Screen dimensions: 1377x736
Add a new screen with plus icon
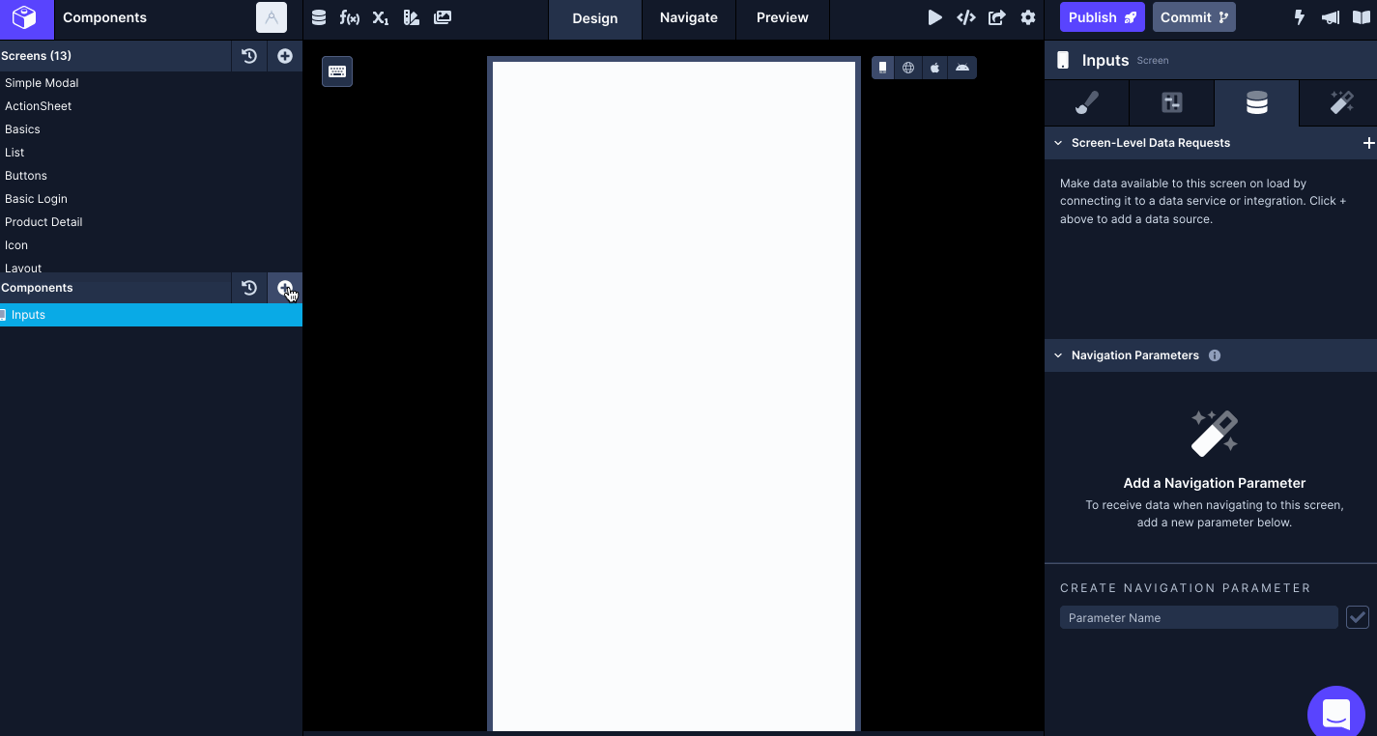[x=285, y=56]
